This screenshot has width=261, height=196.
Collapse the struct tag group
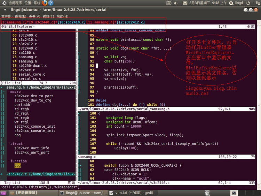pyautogui.click(x=3, y=144)
